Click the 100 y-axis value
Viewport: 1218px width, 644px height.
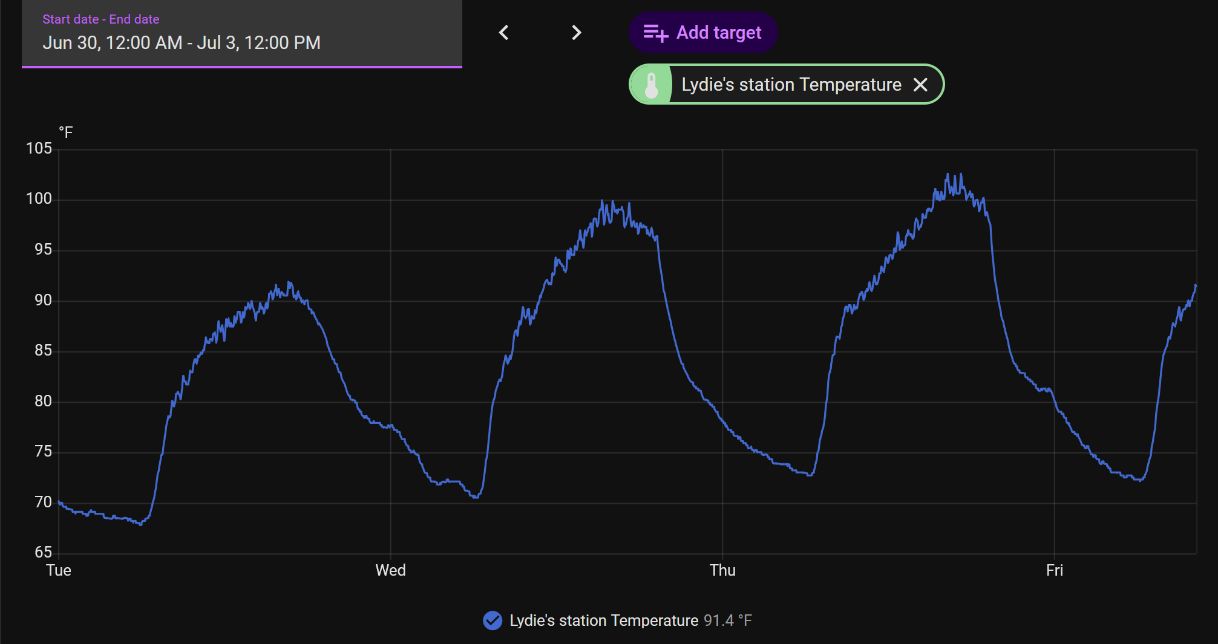point(39,198)
